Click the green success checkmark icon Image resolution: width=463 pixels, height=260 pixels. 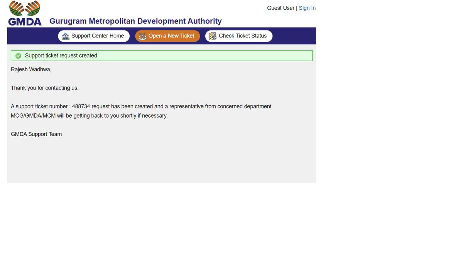18,56
